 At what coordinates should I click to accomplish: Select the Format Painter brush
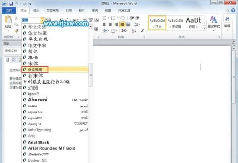pos(16,31)
